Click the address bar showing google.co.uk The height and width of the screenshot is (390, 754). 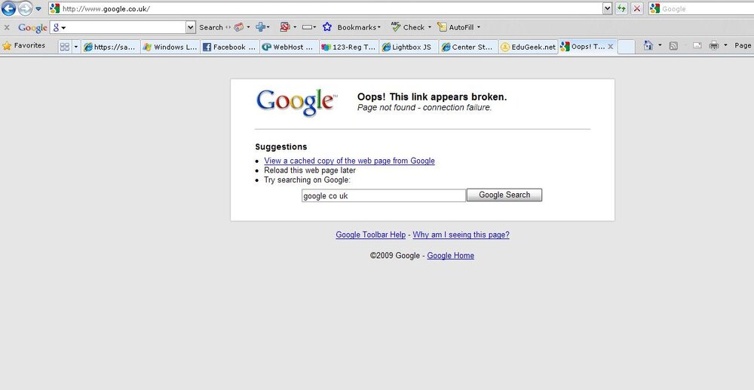click(x=326, y=8)
